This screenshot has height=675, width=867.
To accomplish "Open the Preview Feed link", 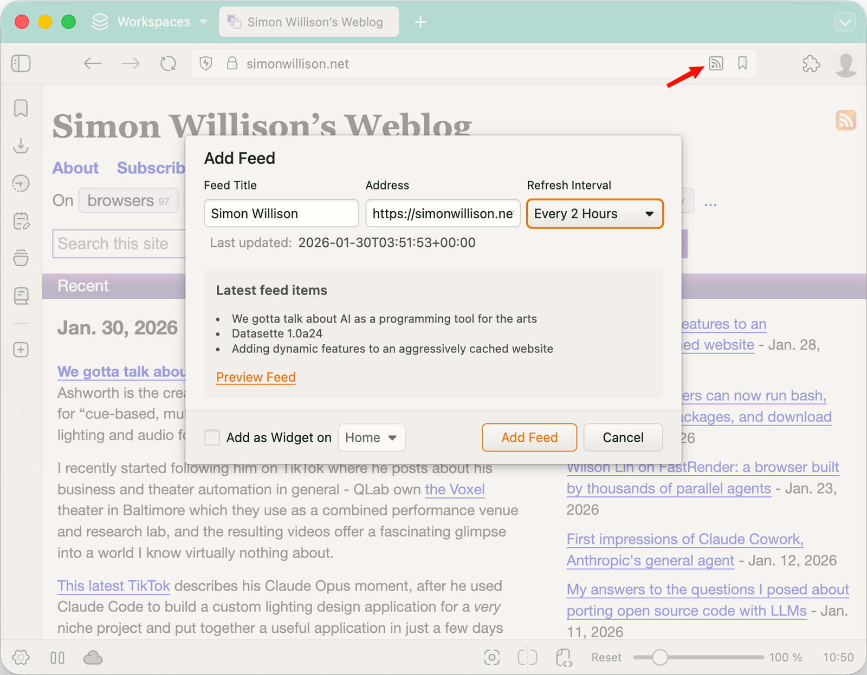I will [256, 377].
